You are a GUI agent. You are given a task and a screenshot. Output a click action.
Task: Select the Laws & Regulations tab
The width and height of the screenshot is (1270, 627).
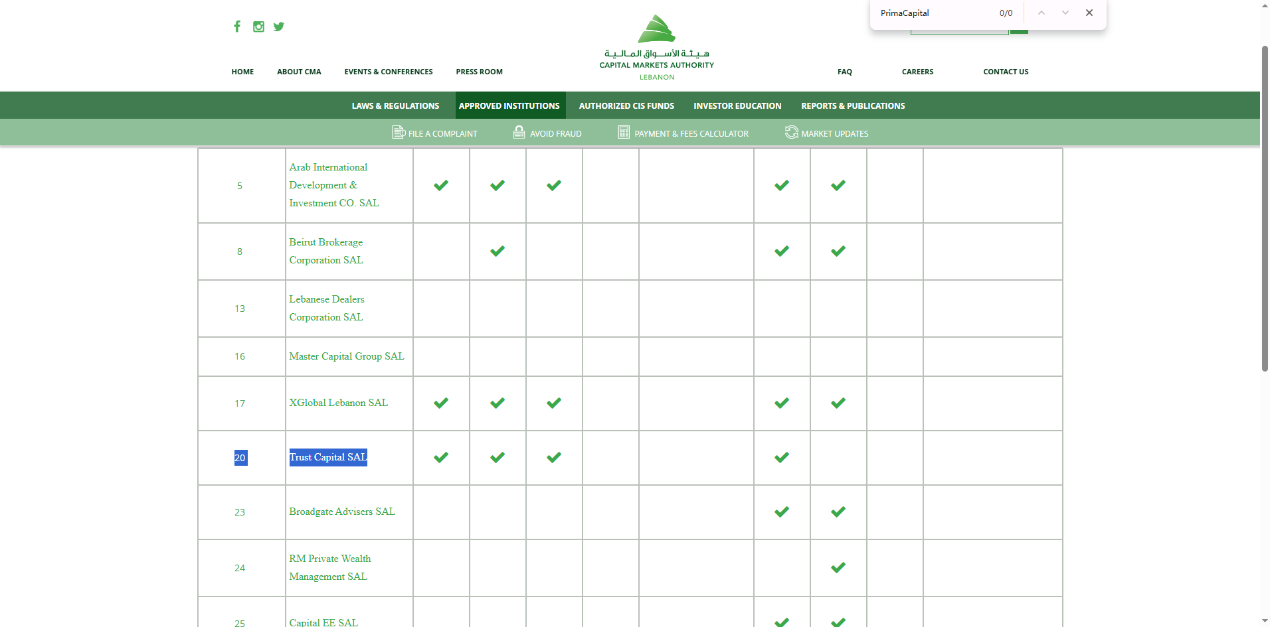[x=396, y=105]
